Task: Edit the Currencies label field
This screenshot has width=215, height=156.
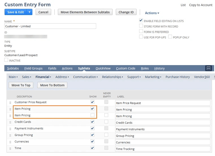Action: pyautogui.click(x=163, y=142)
